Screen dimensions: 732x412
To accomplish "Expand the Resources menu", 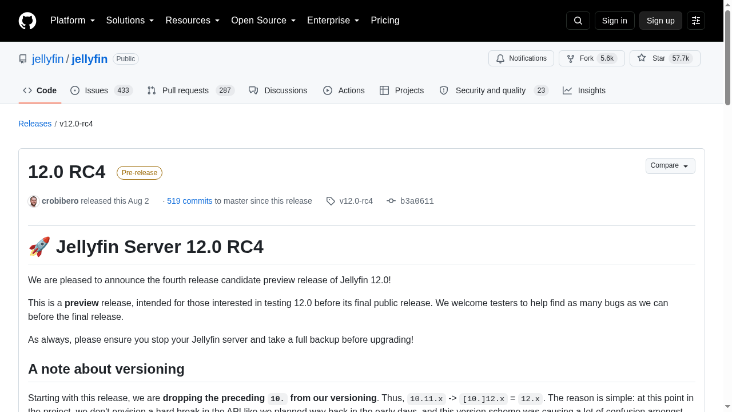I will click(x=193, y=21).
